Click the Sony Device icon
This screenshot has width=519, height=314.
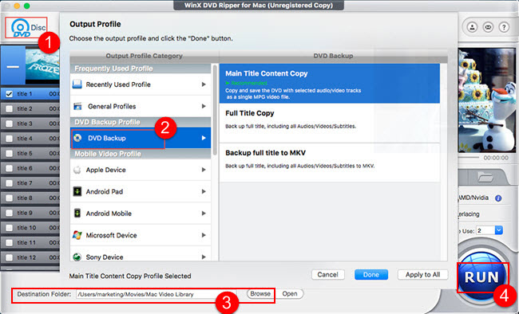[77, 257]
